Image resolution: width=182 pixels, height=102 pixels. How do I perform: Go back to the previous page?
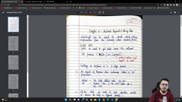(2, 5)
